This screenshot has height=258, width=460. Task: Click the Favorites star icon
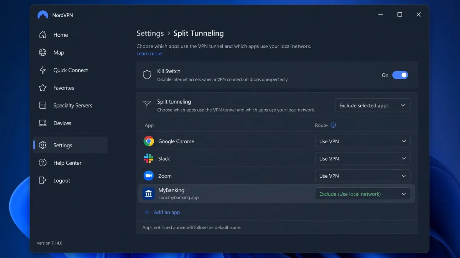click(x=43, y=88)
